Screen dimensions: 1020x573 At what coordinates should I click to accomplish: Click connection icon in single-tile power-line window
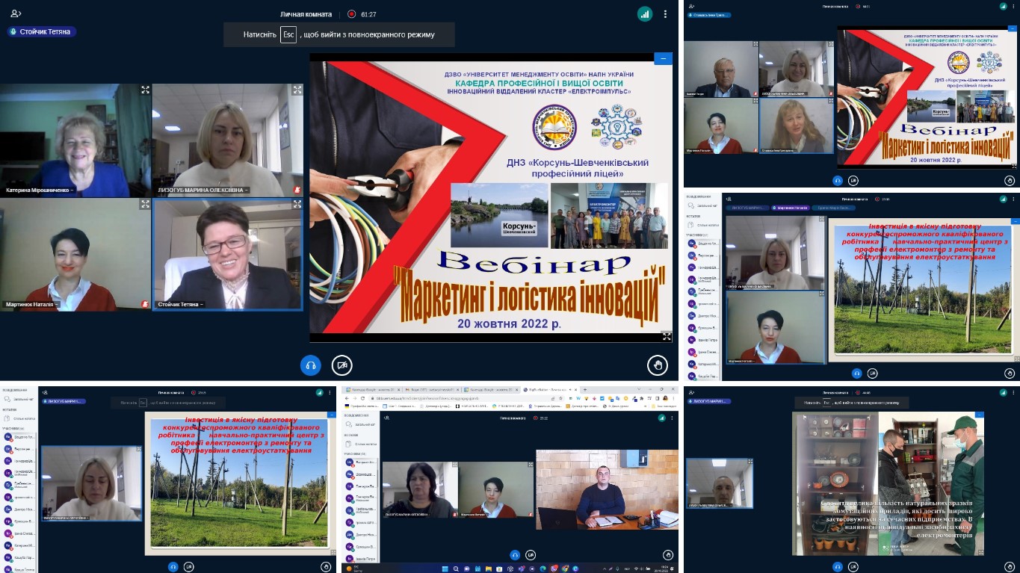319,392
